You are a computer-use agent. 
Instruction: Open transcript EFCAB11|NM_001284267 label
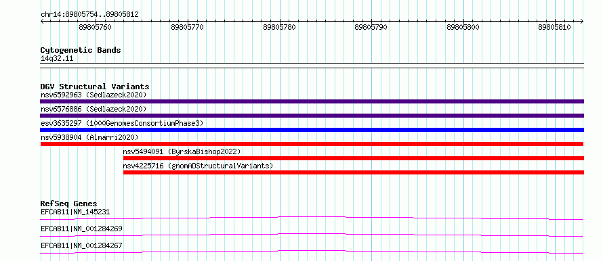pyautogui.click(x=81, y=245)
